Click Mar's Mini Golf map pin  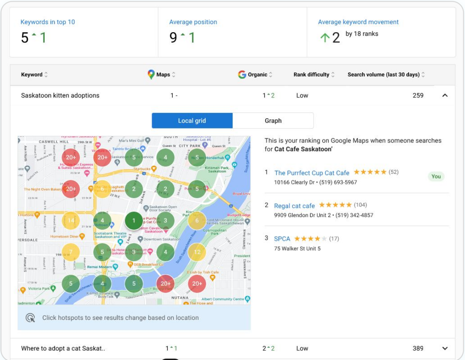click(147, 140)
